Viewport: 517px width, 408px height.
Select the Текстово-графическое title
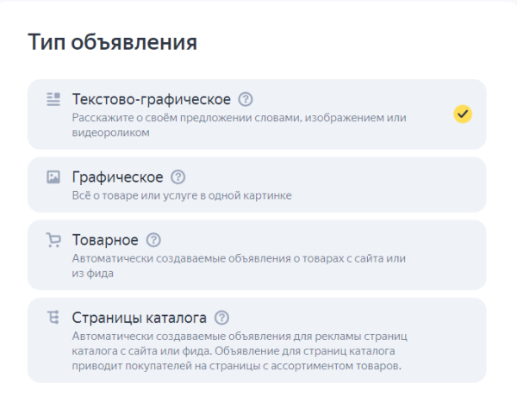tap(152, 99)
